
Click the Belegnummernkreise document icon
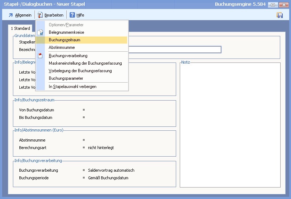tap(40, 32)
